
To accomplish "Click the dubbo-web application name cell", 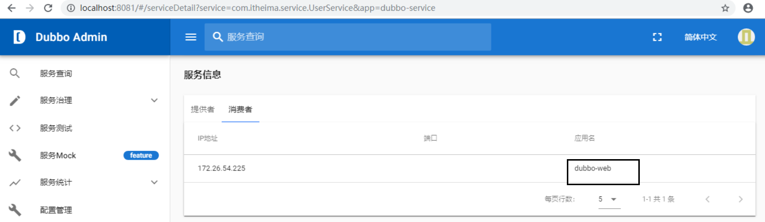I will tap(593, 168).
